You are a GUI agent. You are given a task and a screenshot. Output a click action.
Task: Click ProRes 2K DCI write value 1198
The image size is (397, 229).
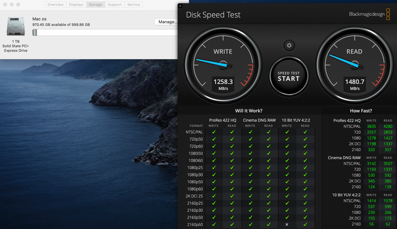click(x=372, y=144)
